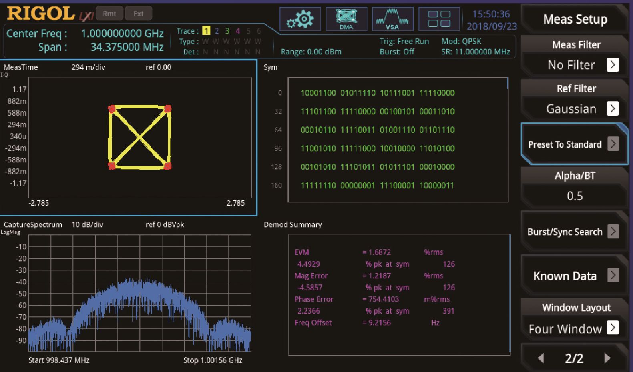Screen dimensions: 633x372
Task: Edit the Alpha/BT value 0.5
Action: click(575, 196)
